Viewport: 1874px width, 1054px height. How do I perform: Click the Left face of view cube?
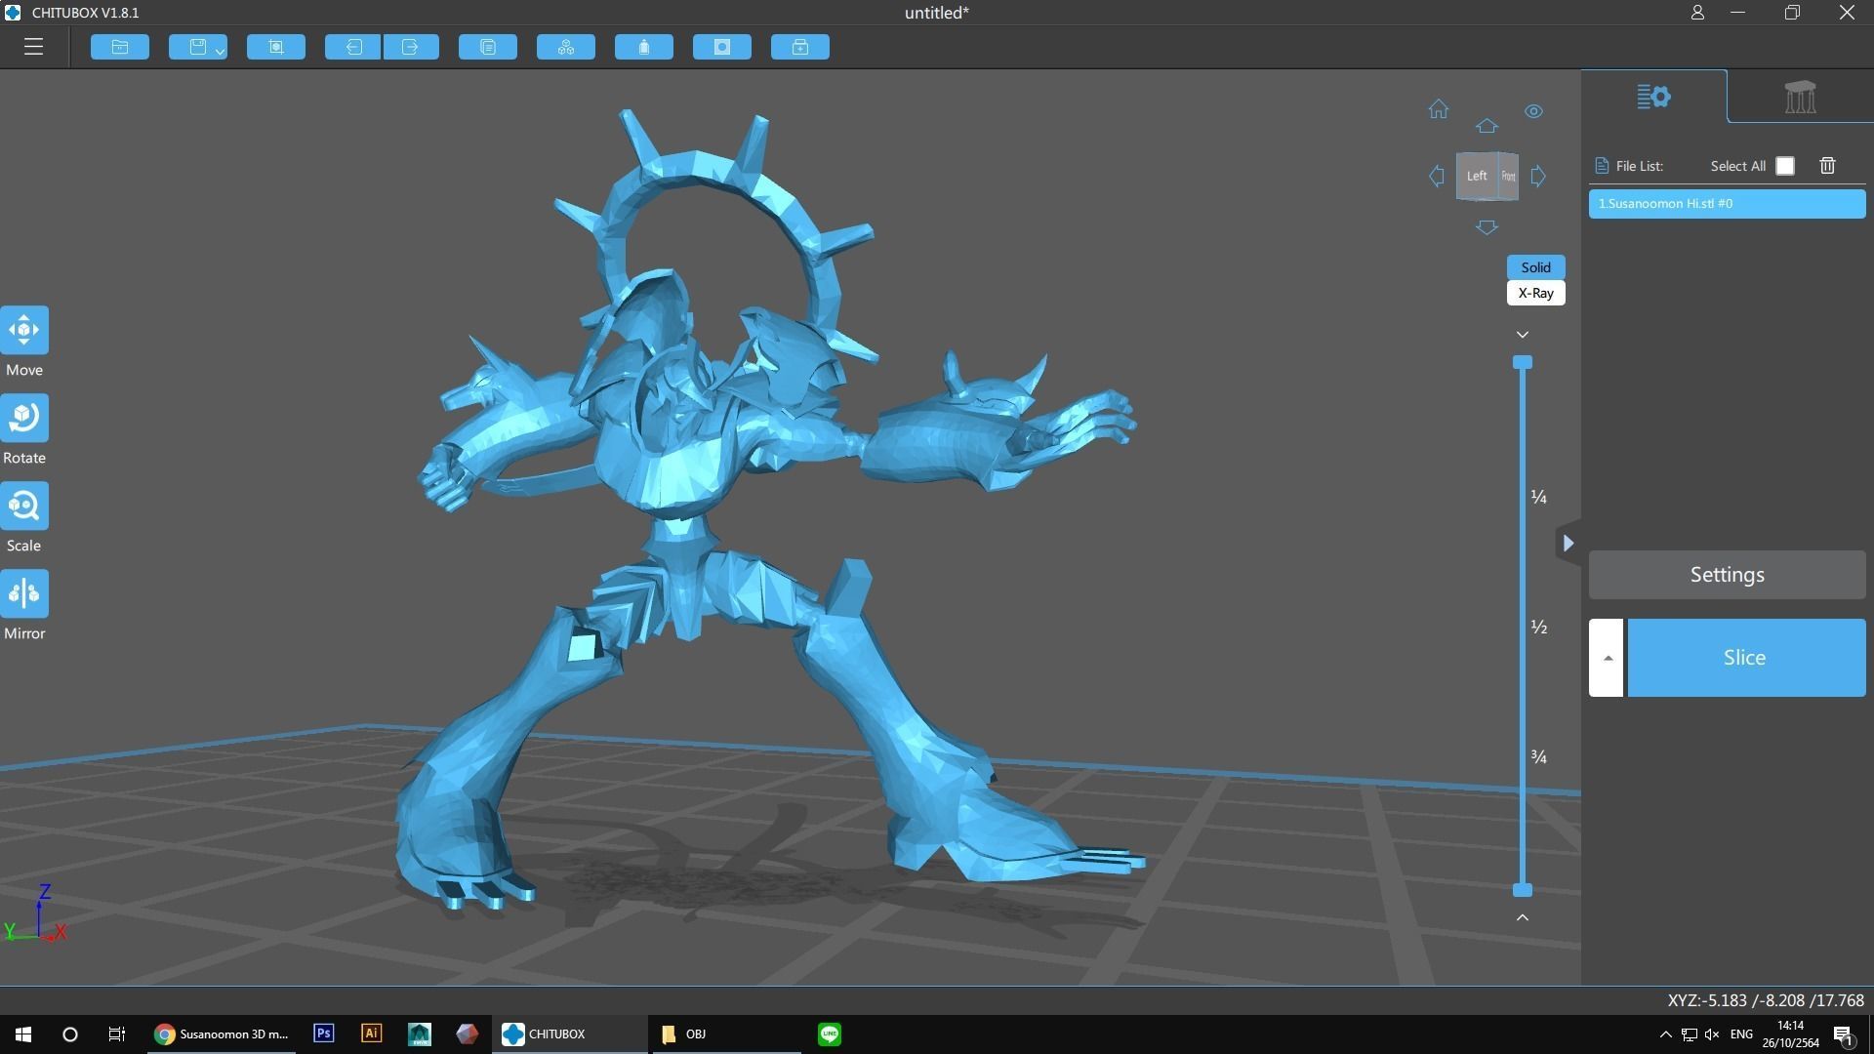point(1477,177)
